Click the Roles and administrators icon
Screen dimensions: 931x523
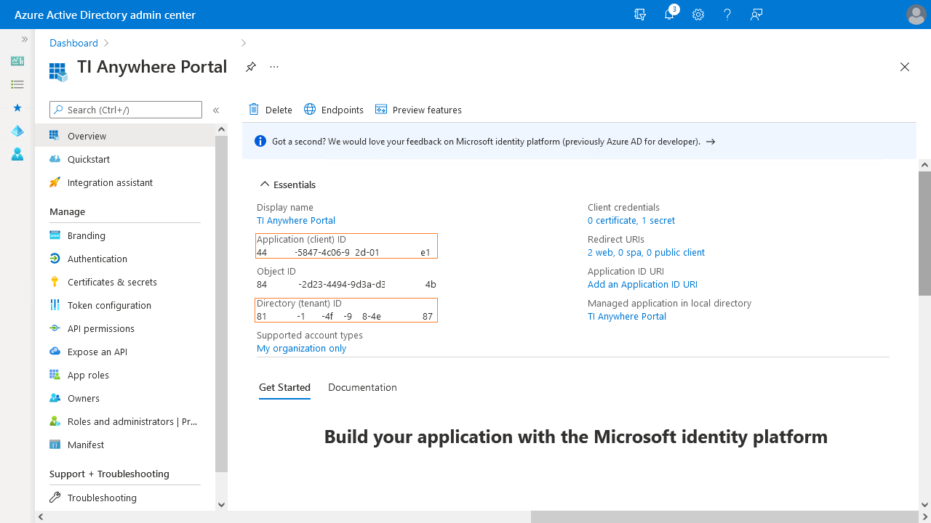(55, 421)
